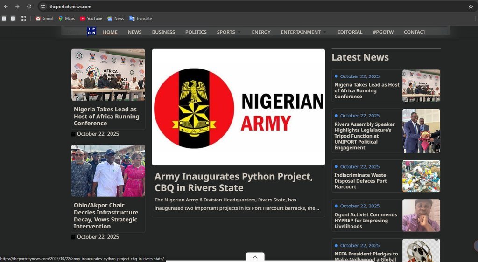Click the scroll-up chevron button at page bottom

255,257
